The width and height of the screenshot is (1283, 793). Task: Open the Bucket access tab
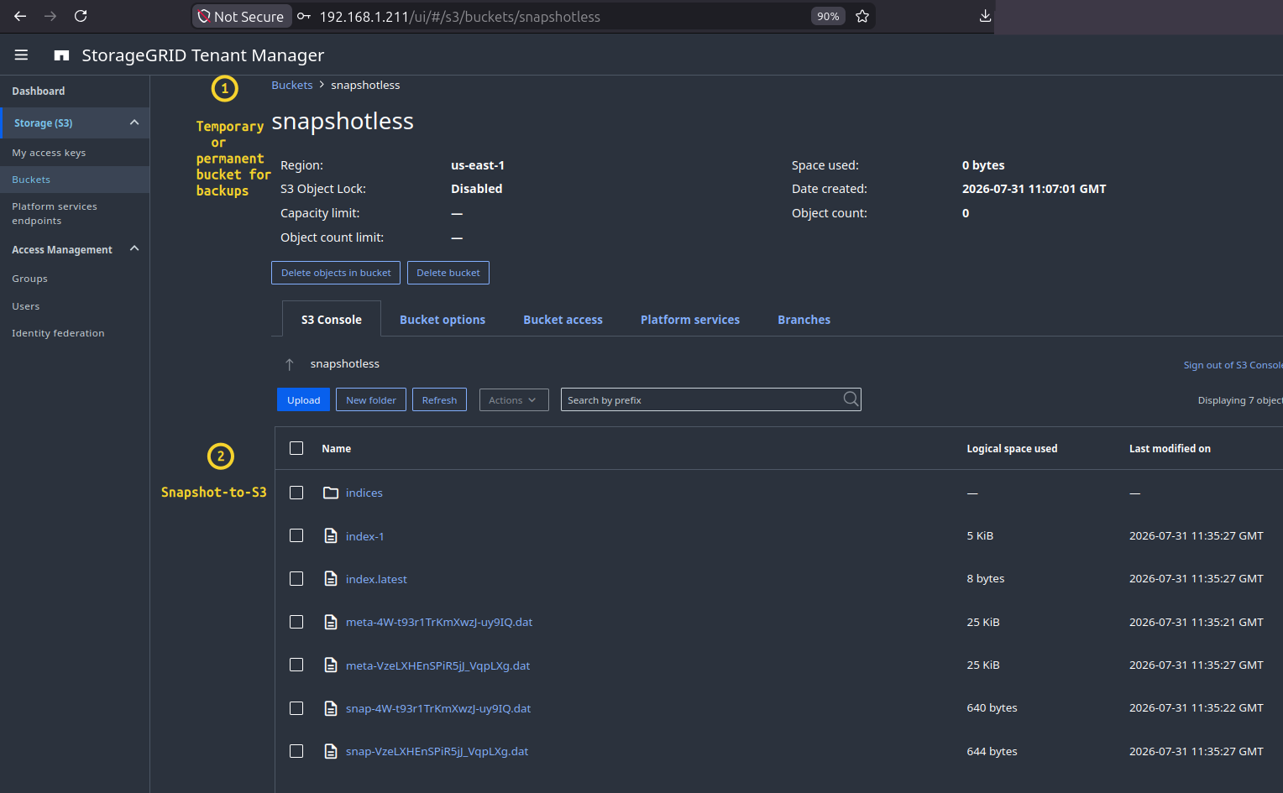tap(563, 320)
